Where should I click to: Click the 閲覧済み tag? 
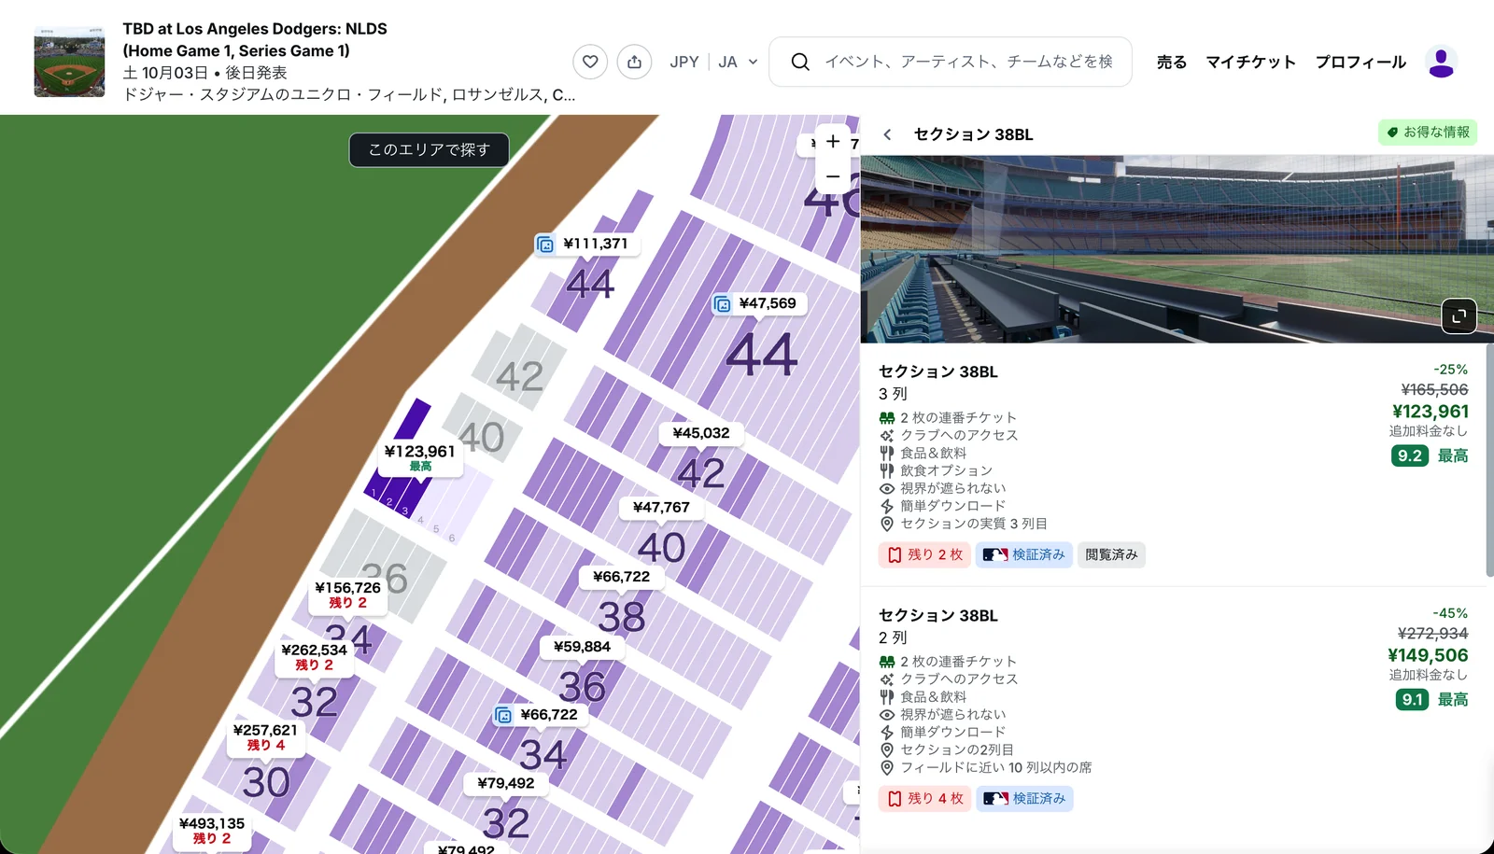coord(1111,554)
